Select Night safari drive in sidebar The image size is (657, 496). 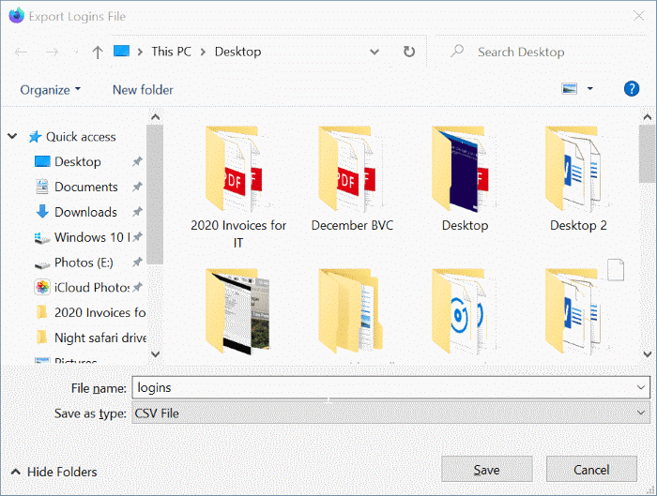pos(100,338)
